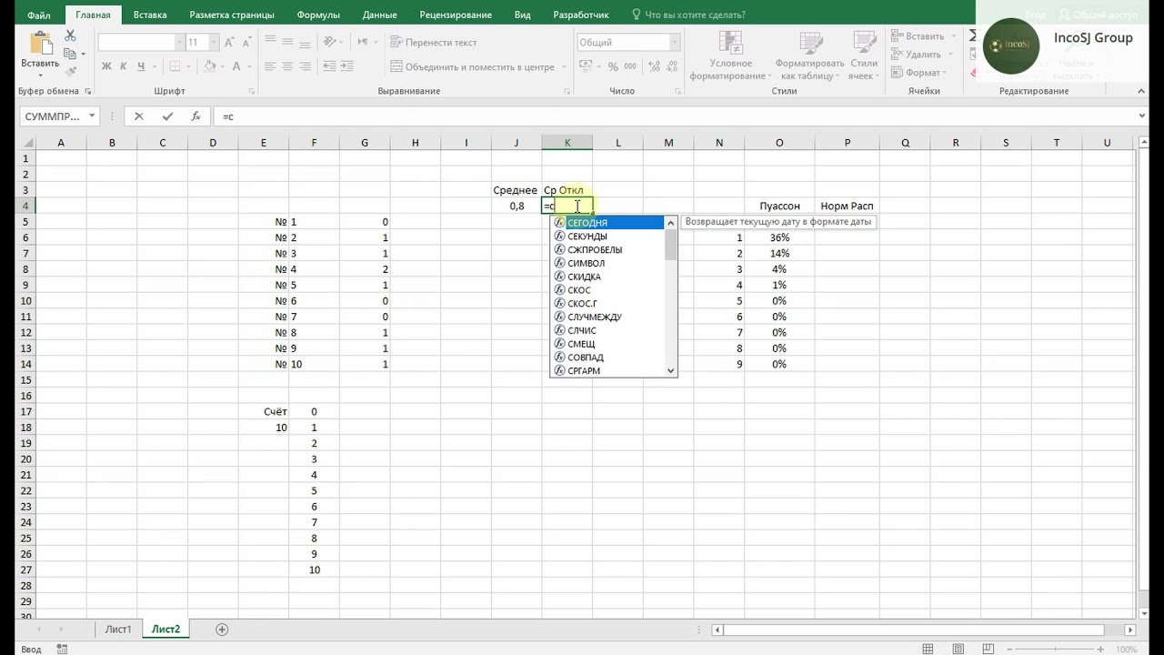Click Decrease Decimal icon
1164x655 pixels.
(671, 66)
